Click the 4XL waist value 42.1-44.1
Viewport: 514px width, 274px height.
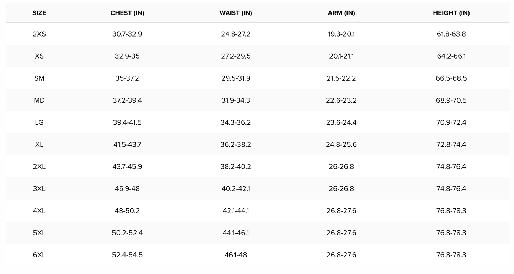[236, 210]
